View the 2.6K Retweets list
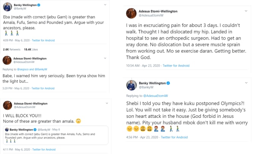This screenshot has height=154, width=274. pos(11,49)
